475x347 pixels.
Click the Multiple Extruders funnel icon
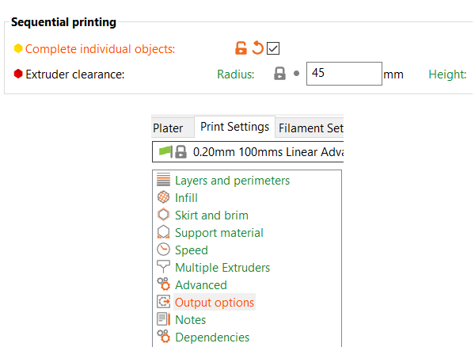click(x=163, y=267)
